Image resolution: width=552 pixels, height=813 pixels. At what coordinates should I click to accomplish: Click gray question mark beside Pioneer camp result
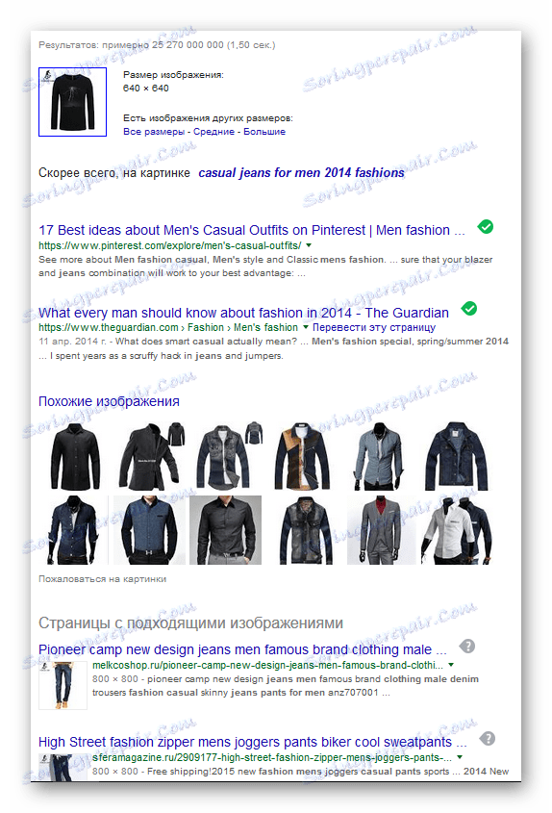point(467,647)
